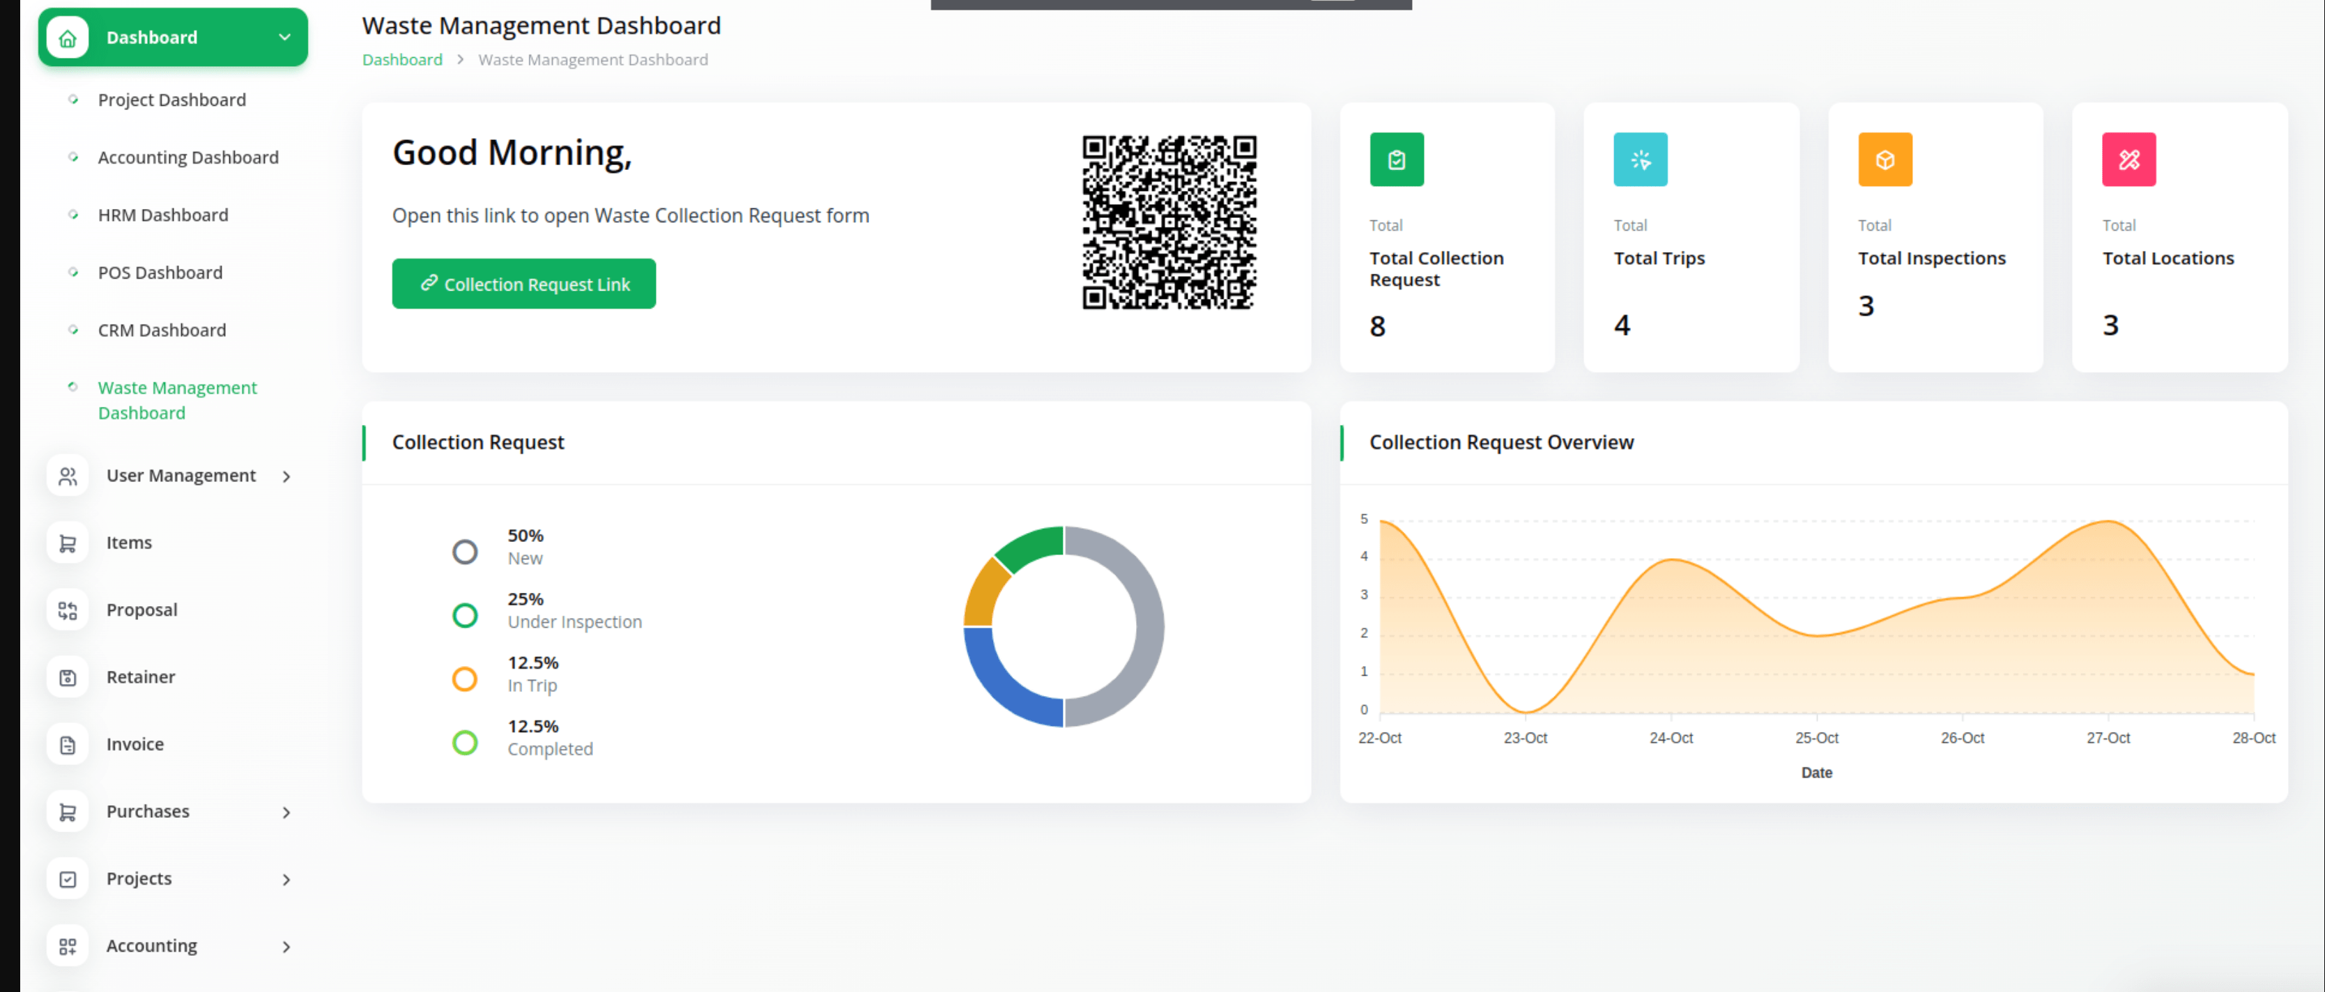
Task: Click the orange Total Inspections icon
Action: point(1885,160)
